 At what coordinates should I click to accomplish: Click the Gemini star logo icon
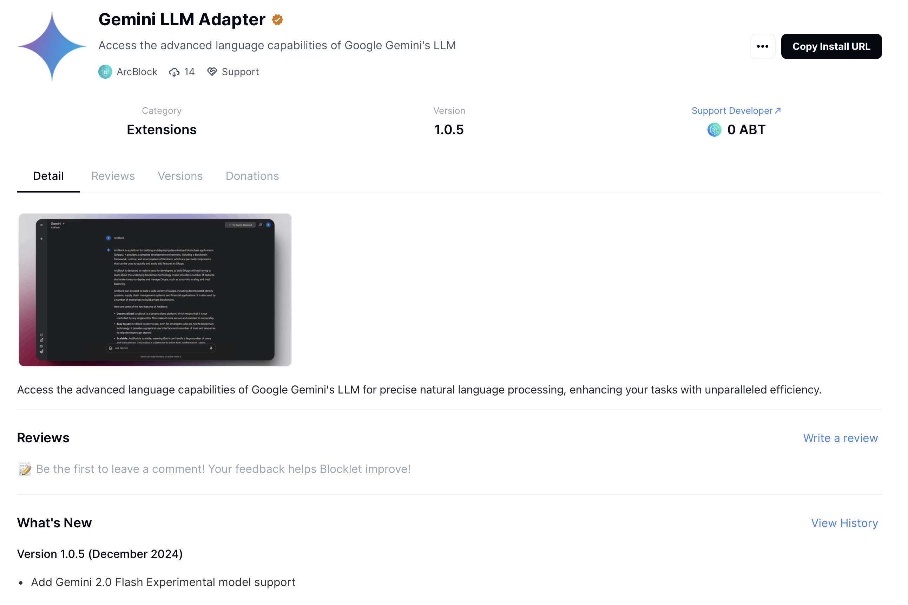pos(52,46)
